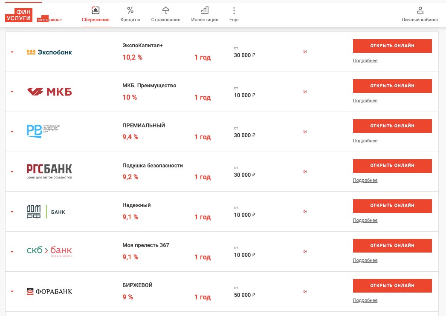446x316 pixels.
Task: Click the Экспобанк logo
Action: tap(49, 52)
